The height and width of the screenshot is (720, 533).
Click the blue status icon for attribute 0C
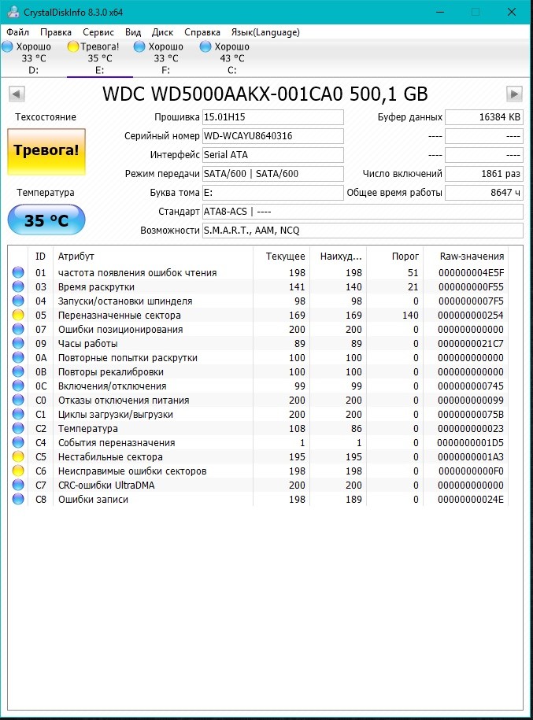pos(18,386)
